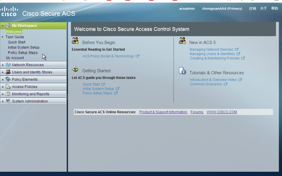
Task: Click external link icon beside Creating & Maintaining Policies
Action: 243,58
